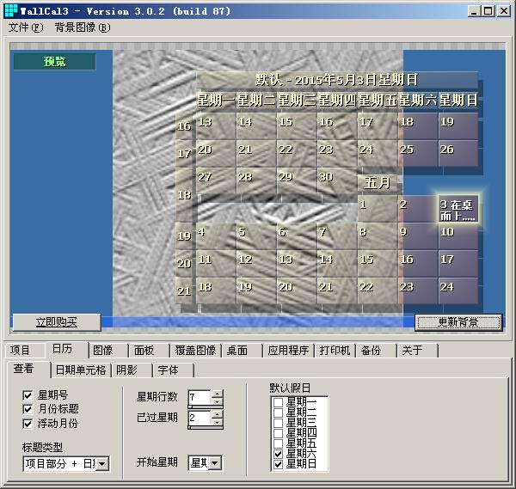Click the WallCal3 app icon in title bar
The width and height of the screenshot is (516, 489).
(x=10, y=10)
